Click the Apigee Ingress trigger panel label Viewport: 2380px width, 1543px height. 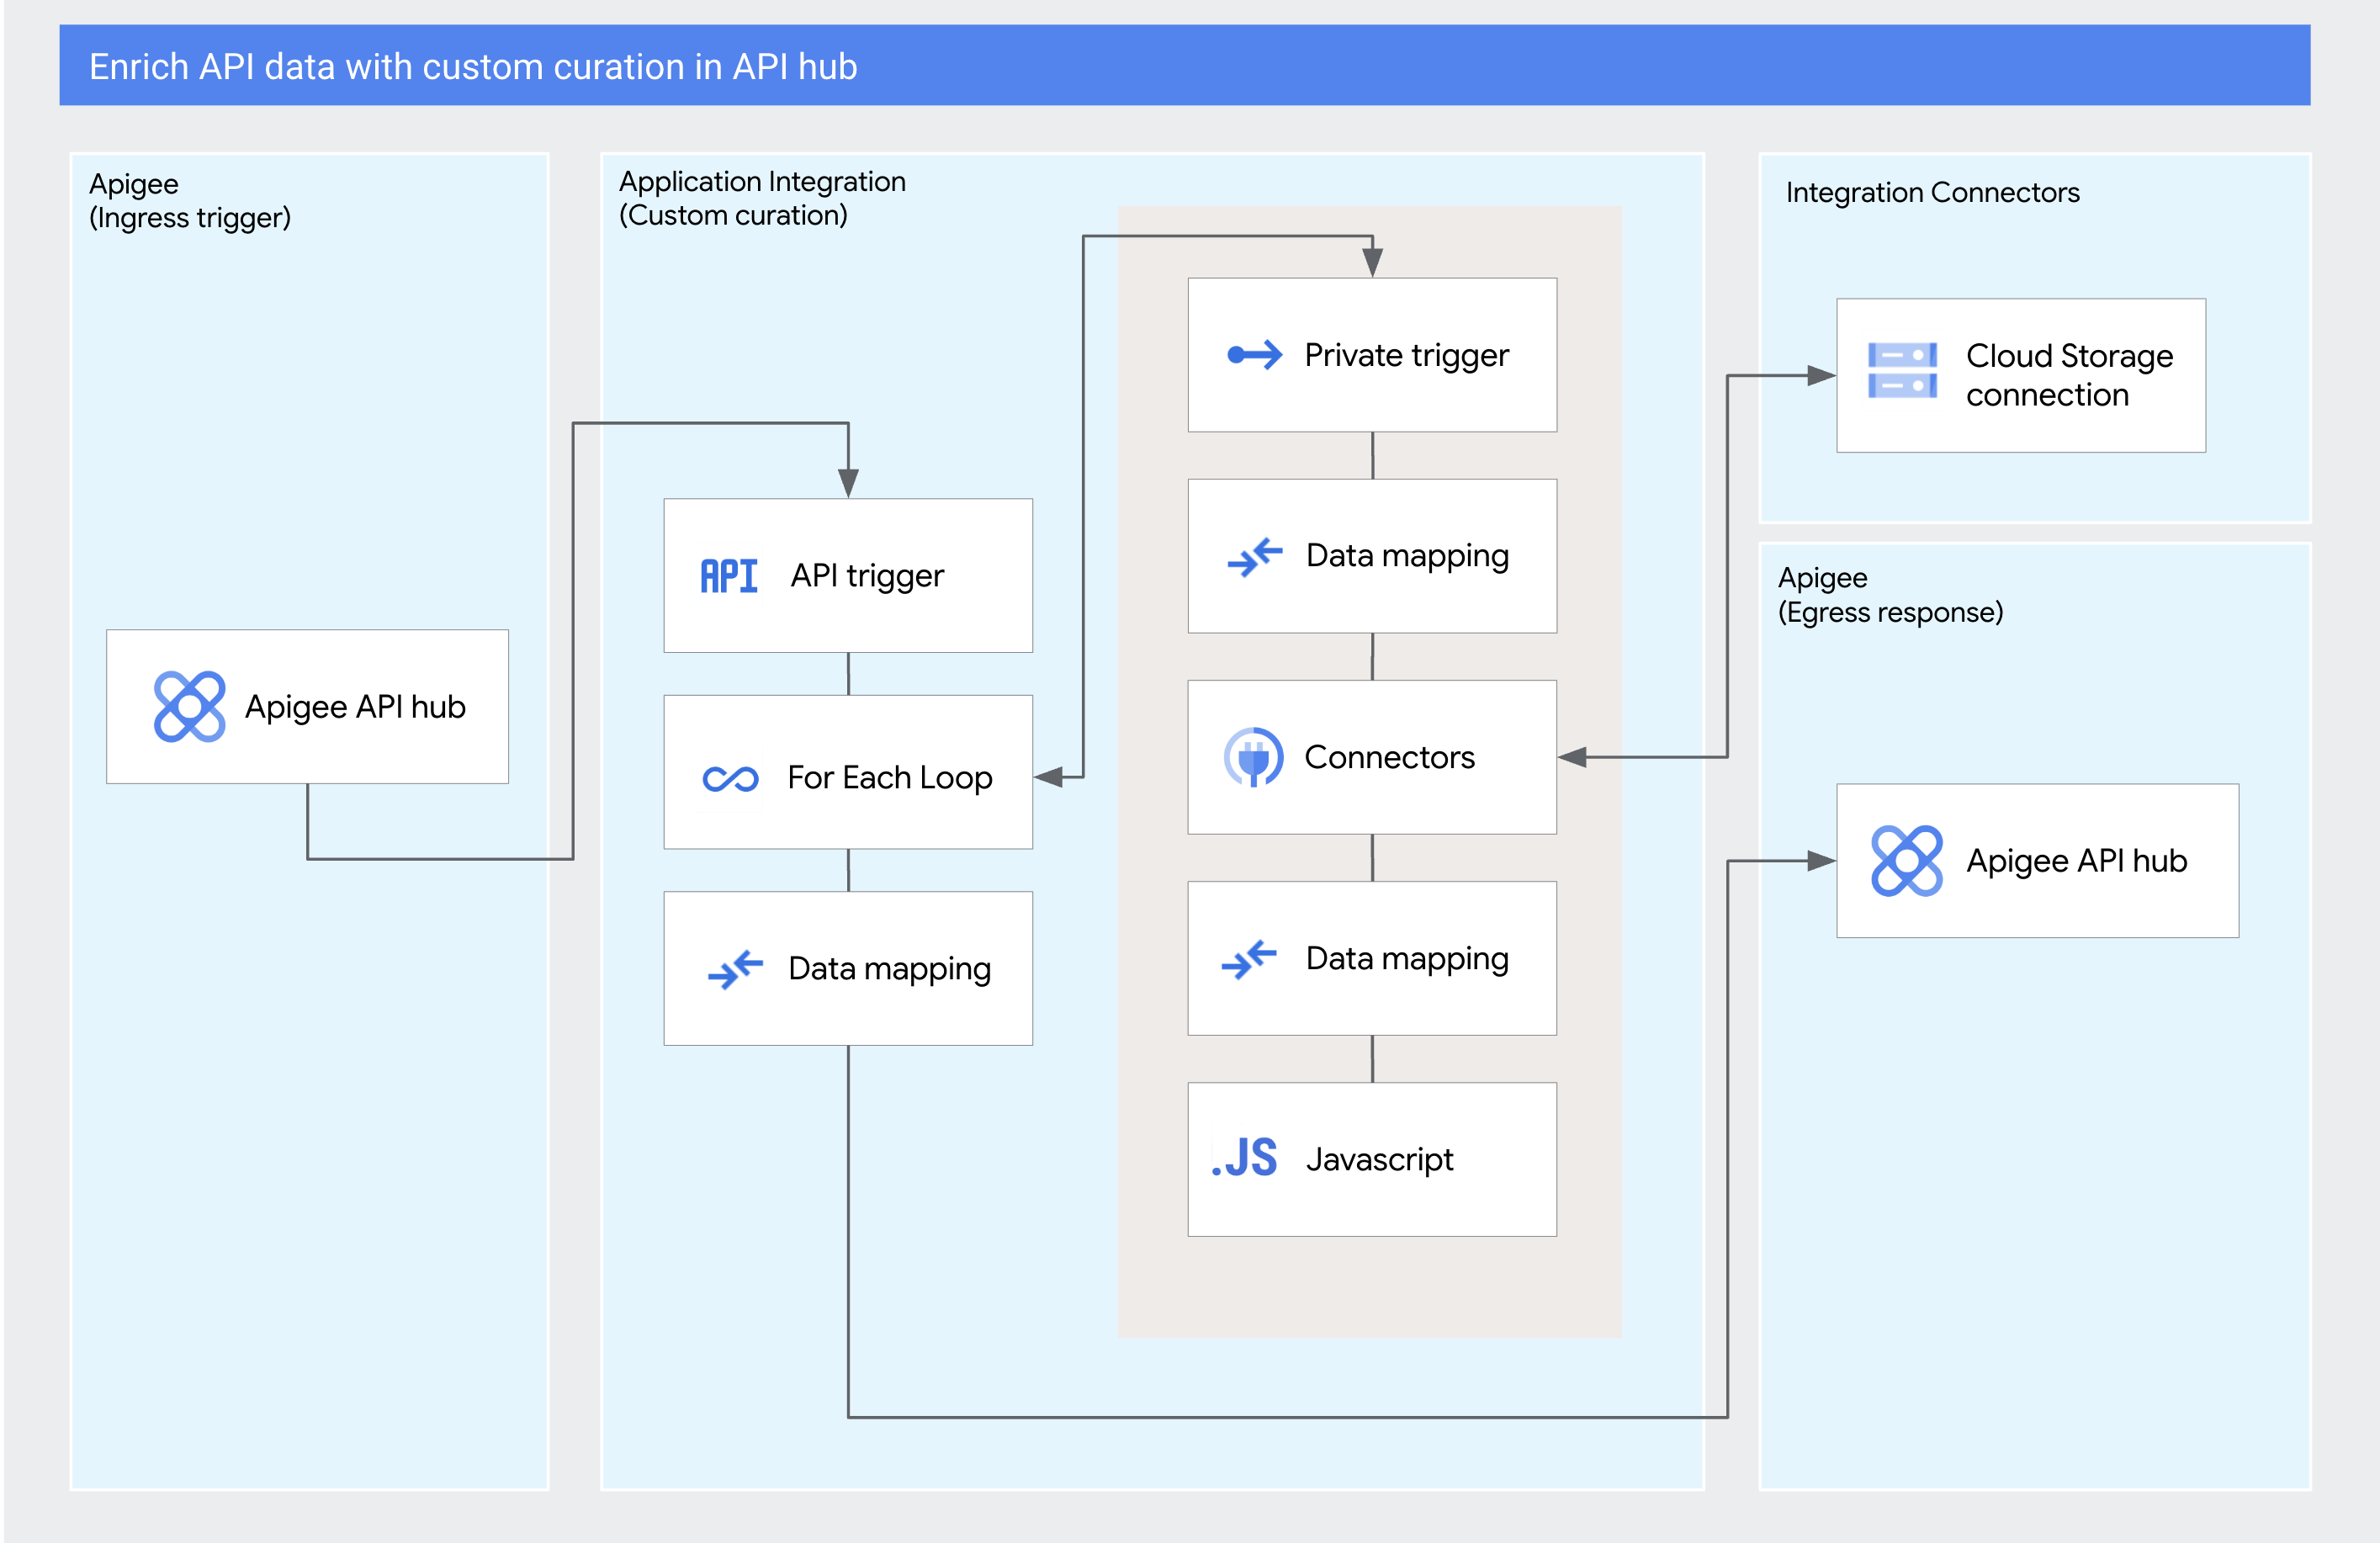point(190,200)
